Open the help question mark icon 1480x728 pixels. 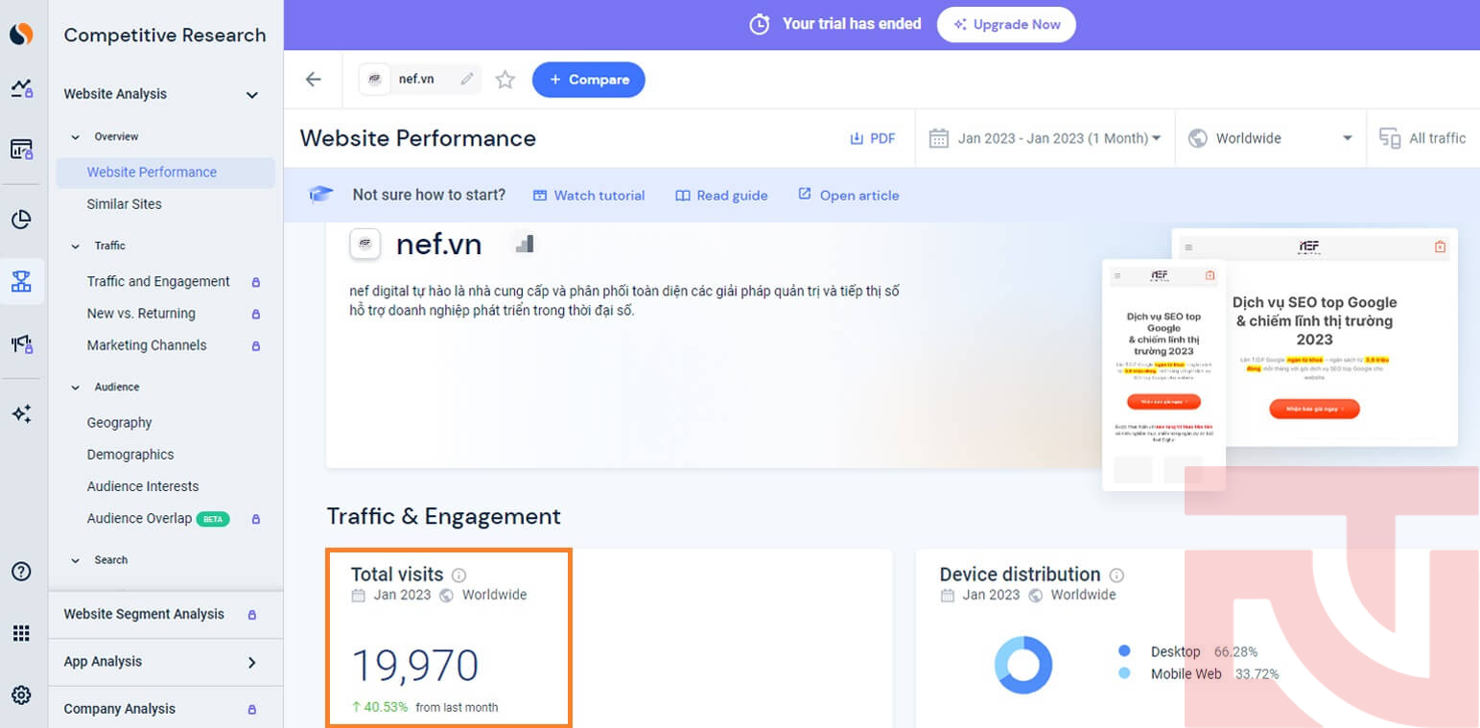pos(21,572)
